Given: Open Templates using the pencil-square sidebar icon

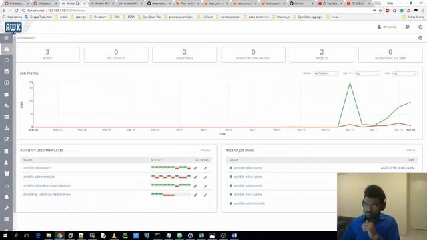Looking at the screenshot, I should (7, 139).
